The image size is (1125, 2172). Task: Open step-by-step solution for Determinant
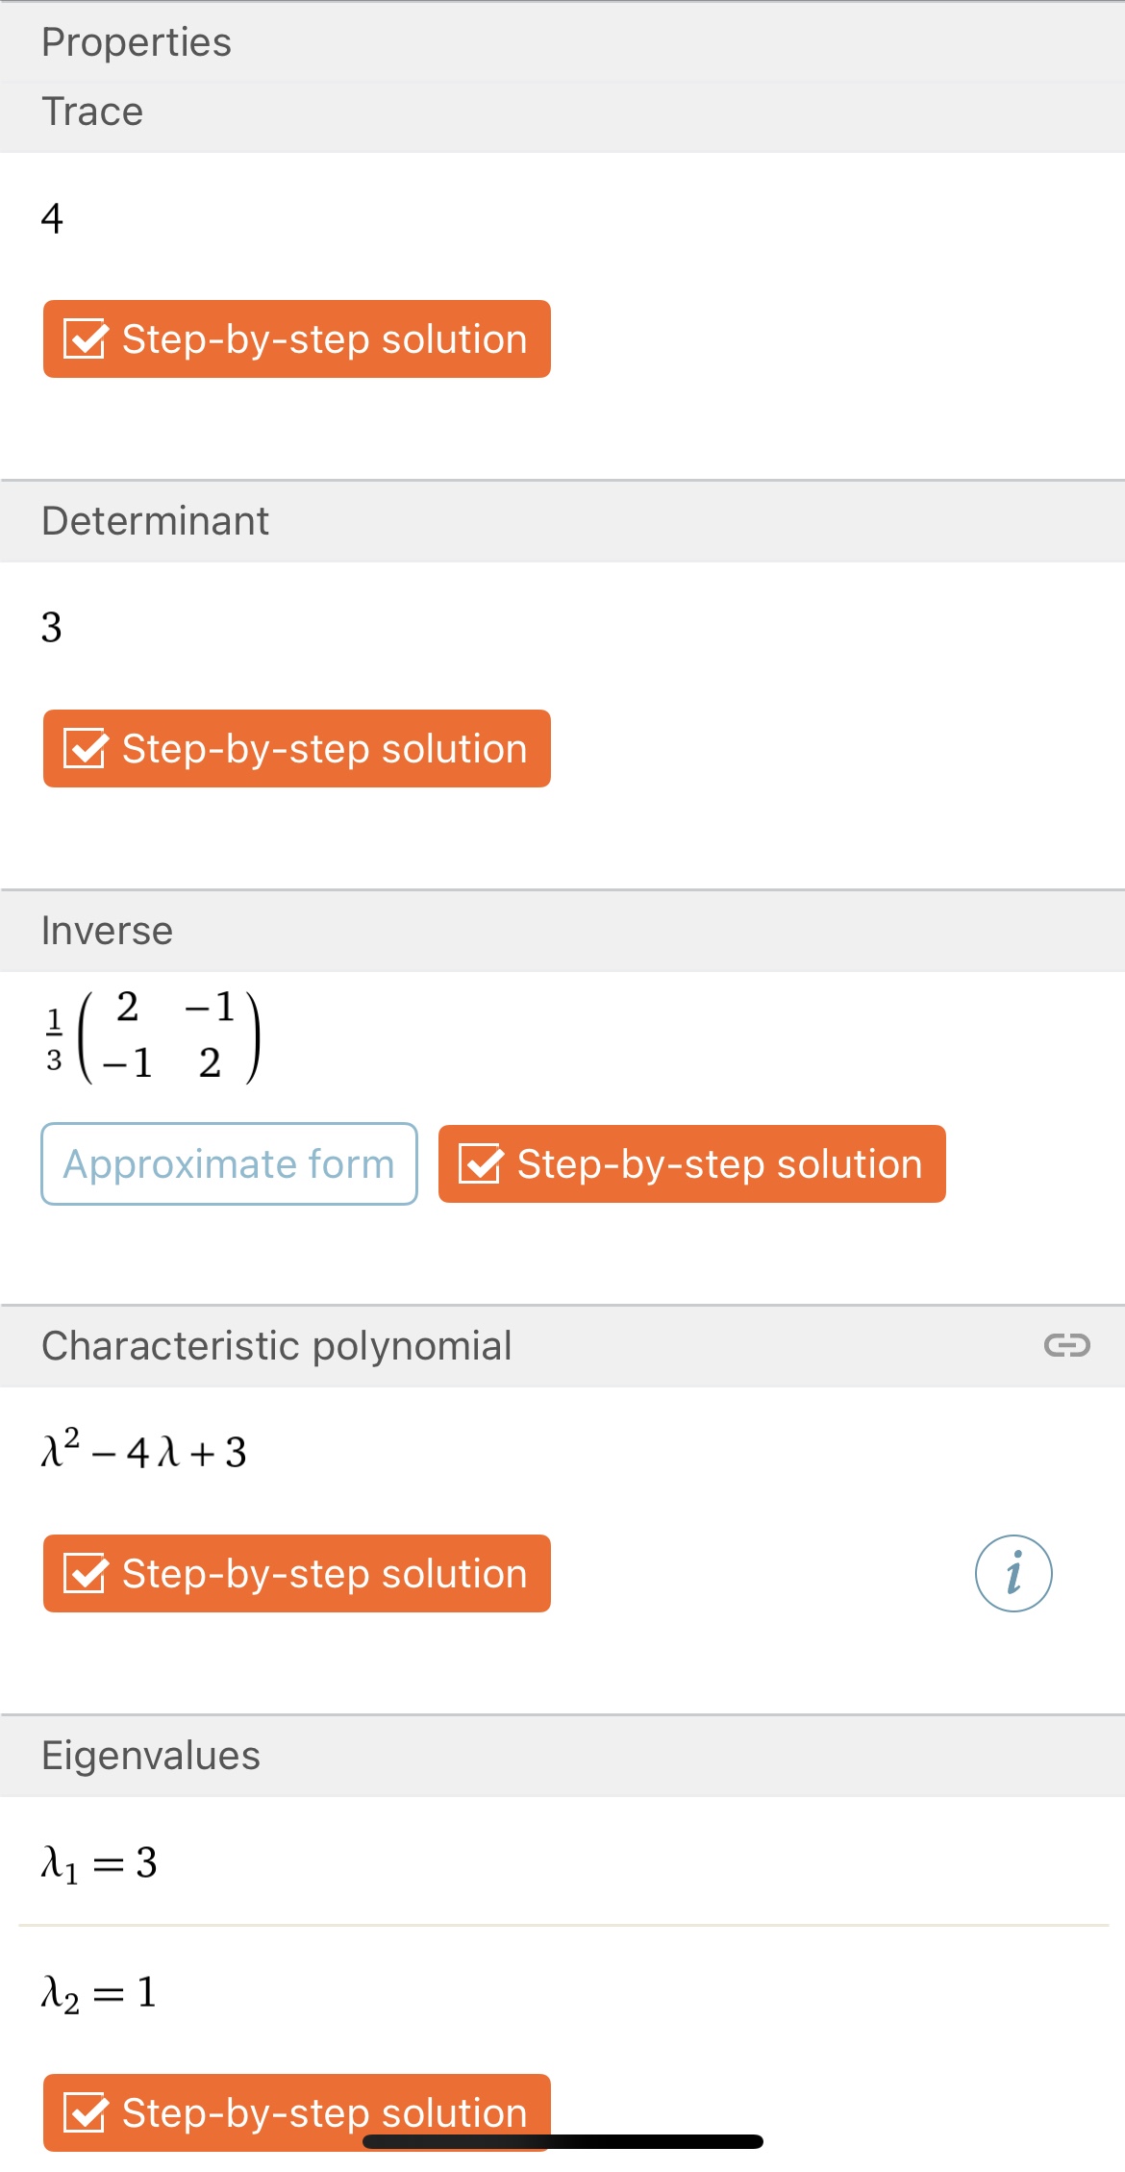coord(323,749)
